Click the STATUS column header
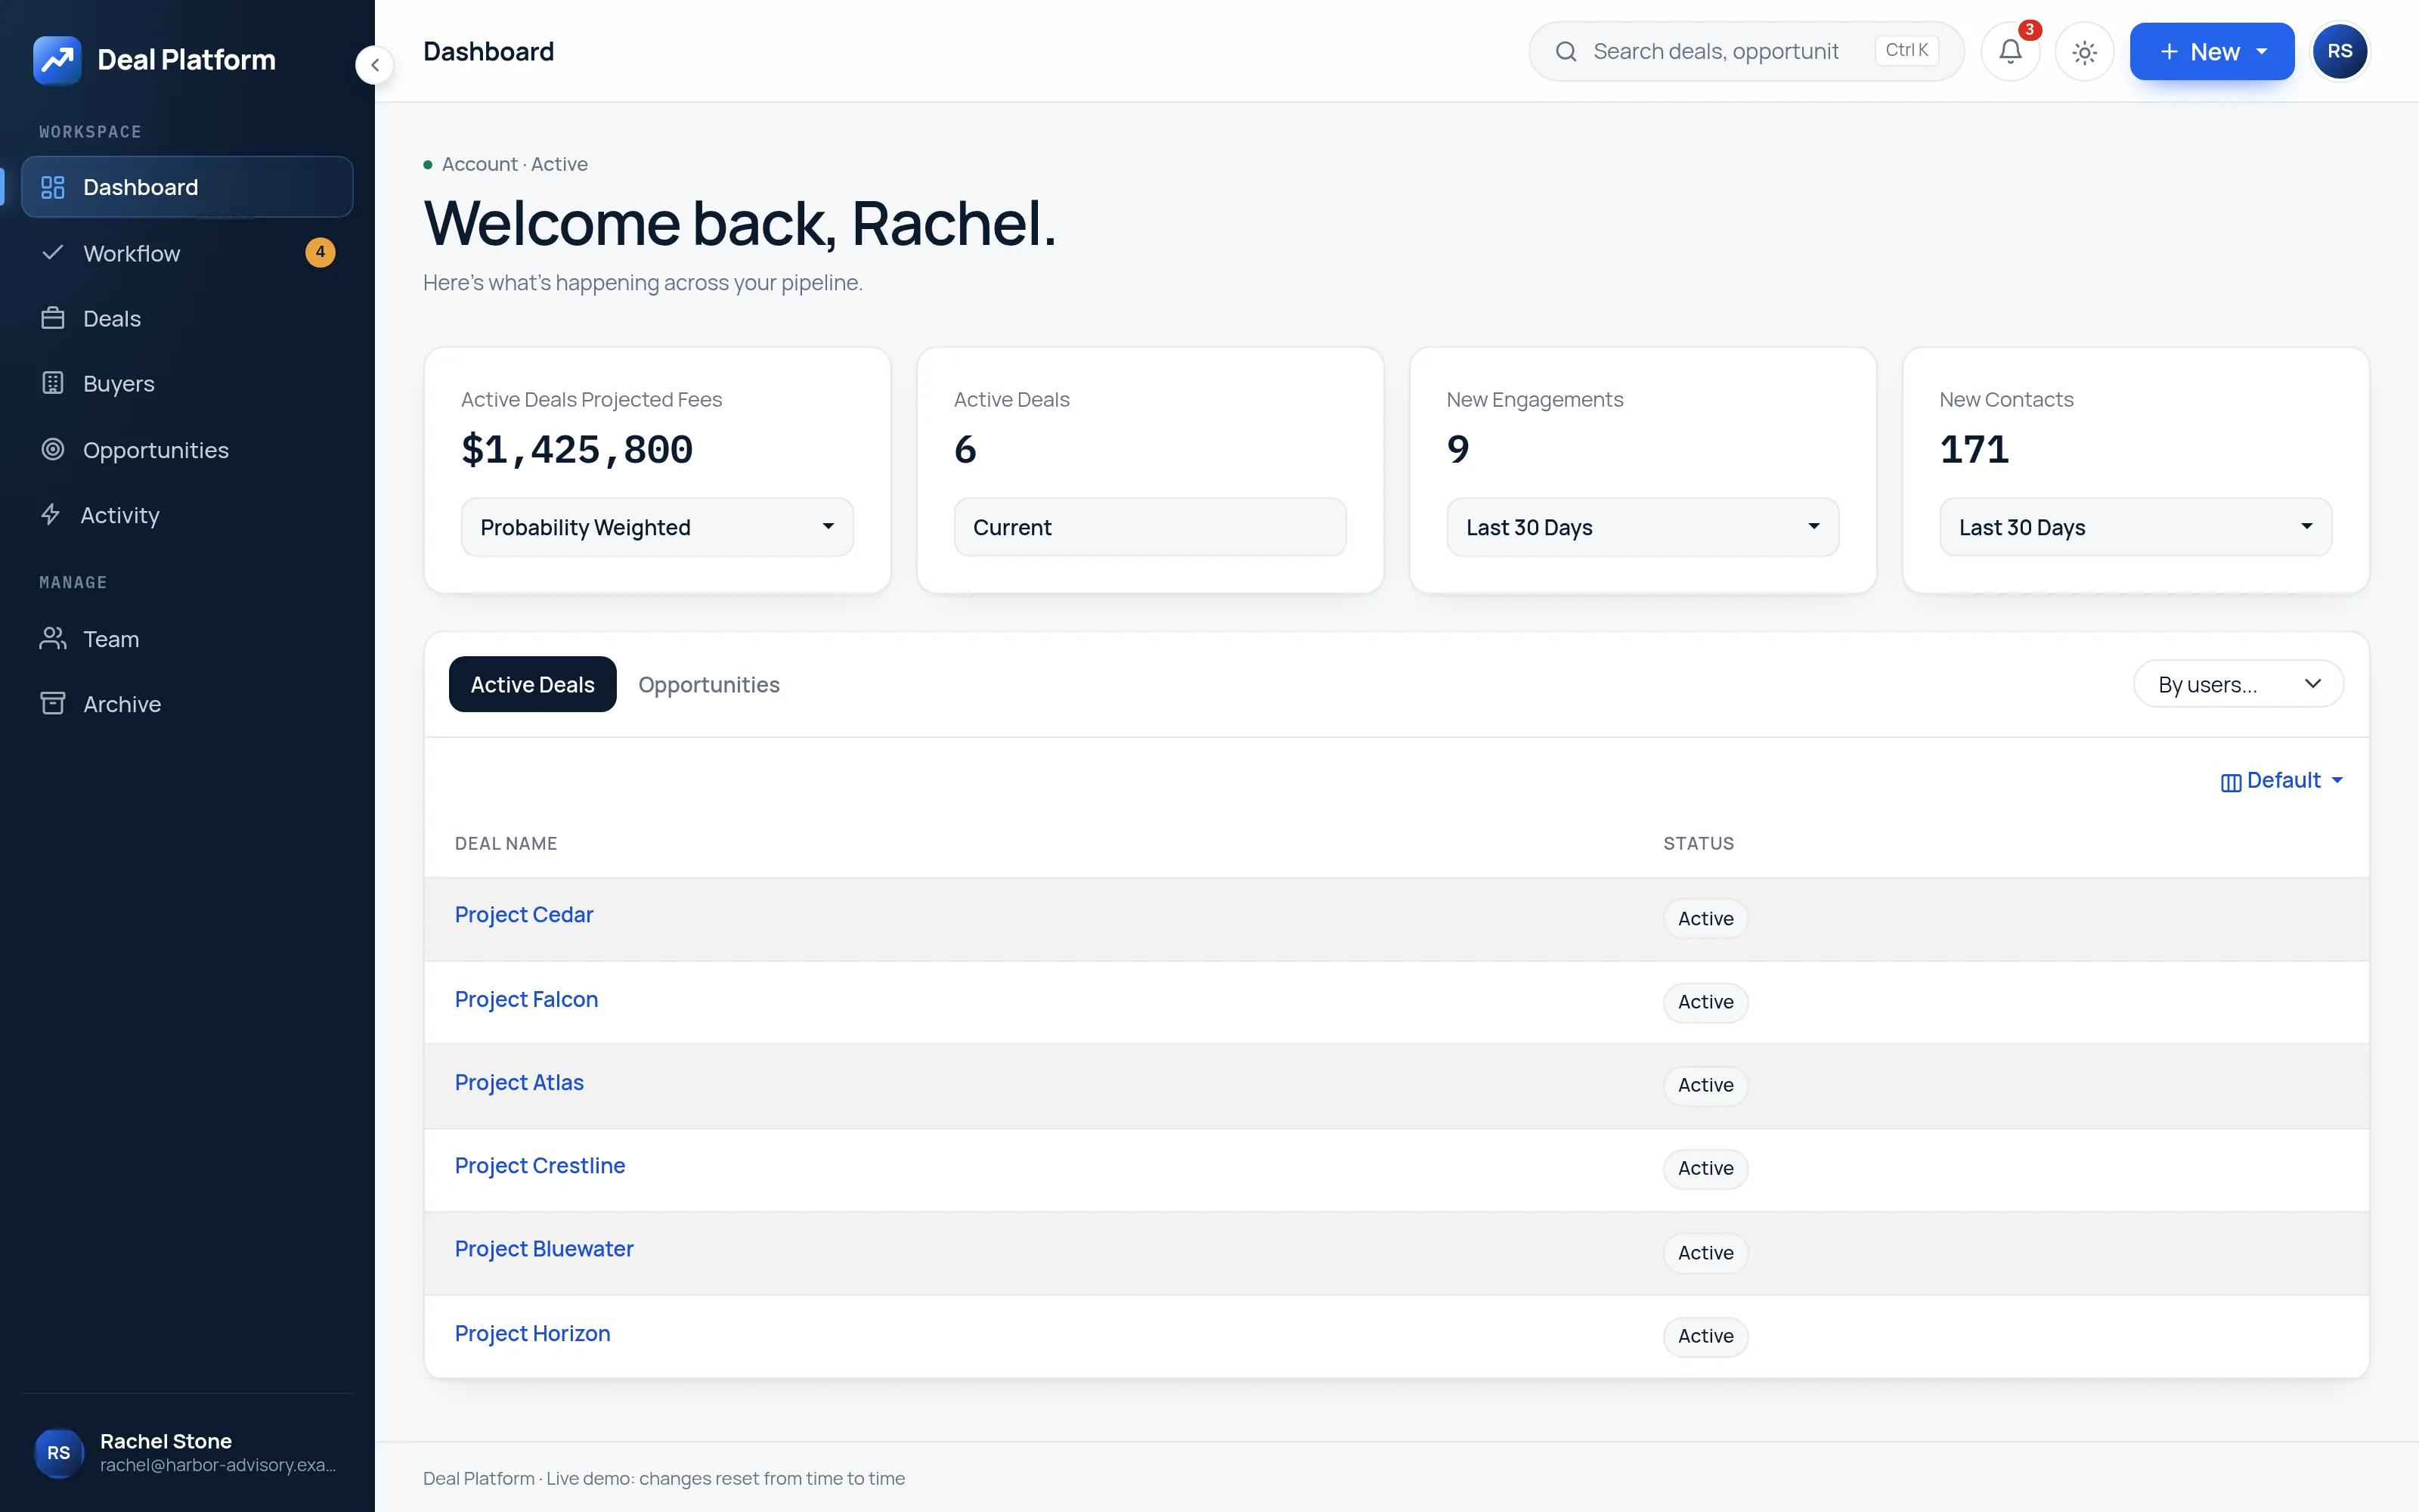 (x=1699, y=843)
